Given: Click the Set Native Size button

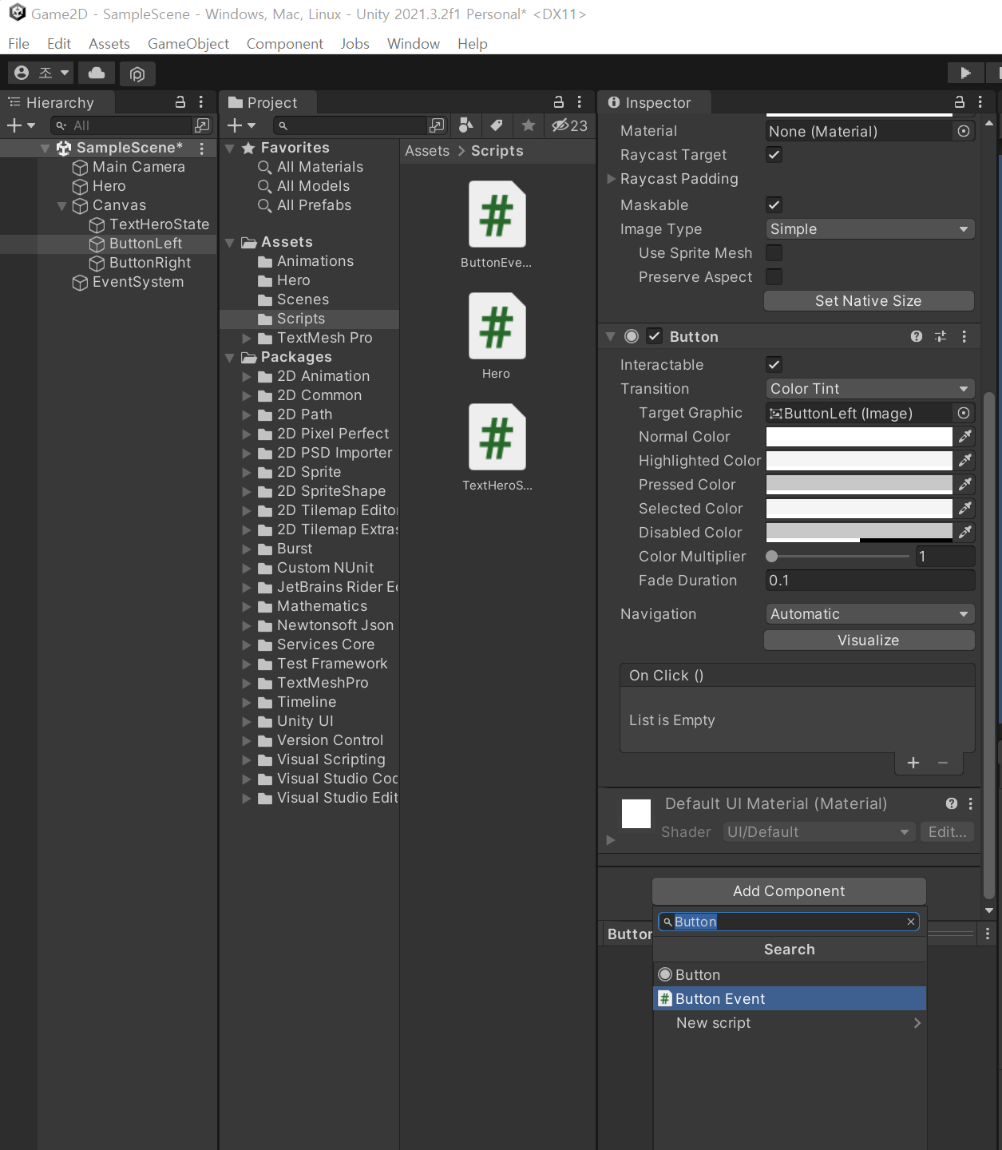Looking at the screenshot, I should click(x=869, y=301).
